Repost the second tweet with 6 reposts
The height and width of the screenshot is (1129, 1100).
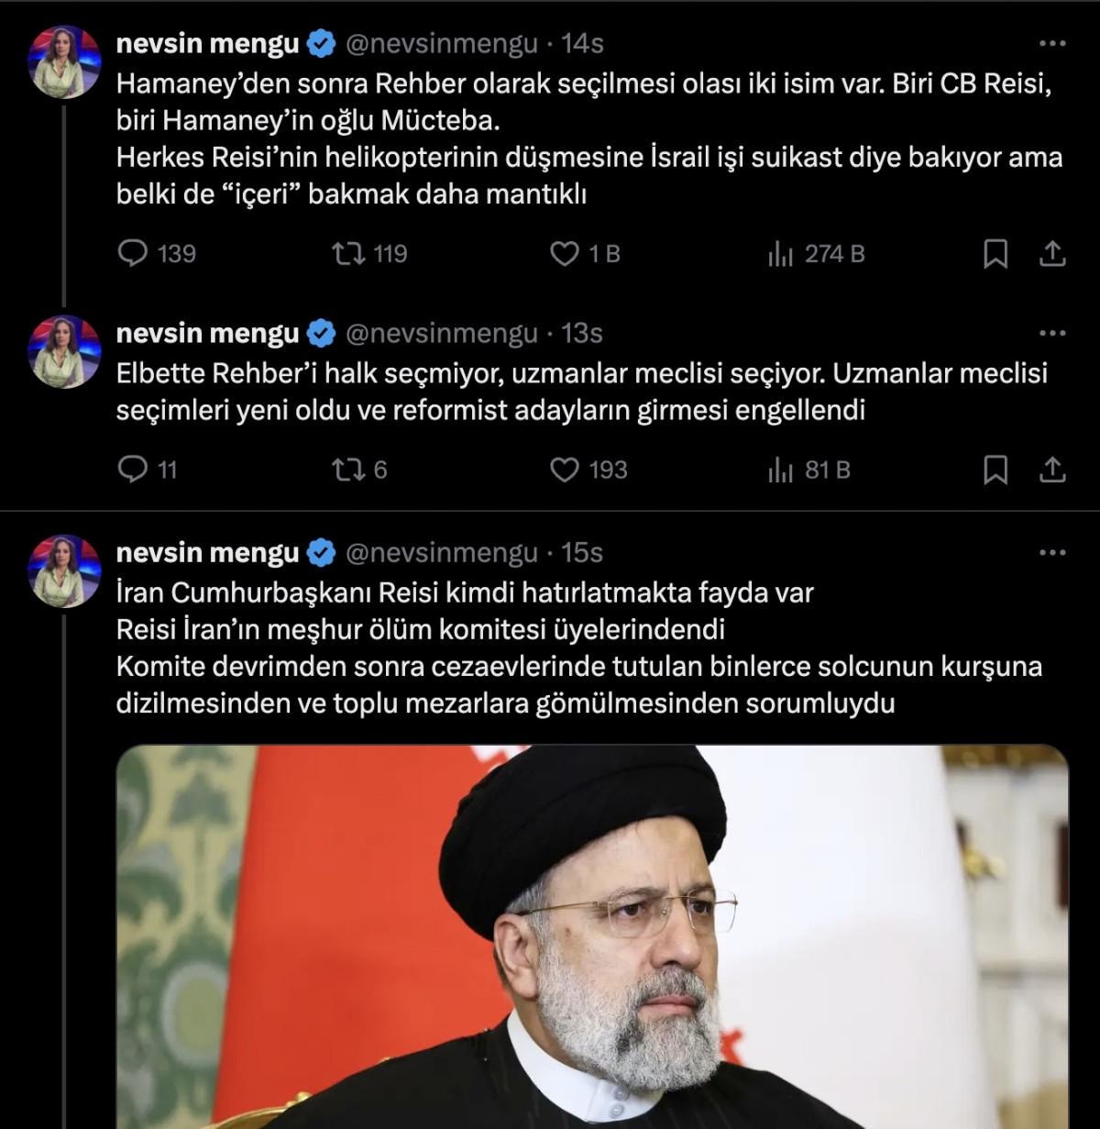348,470
